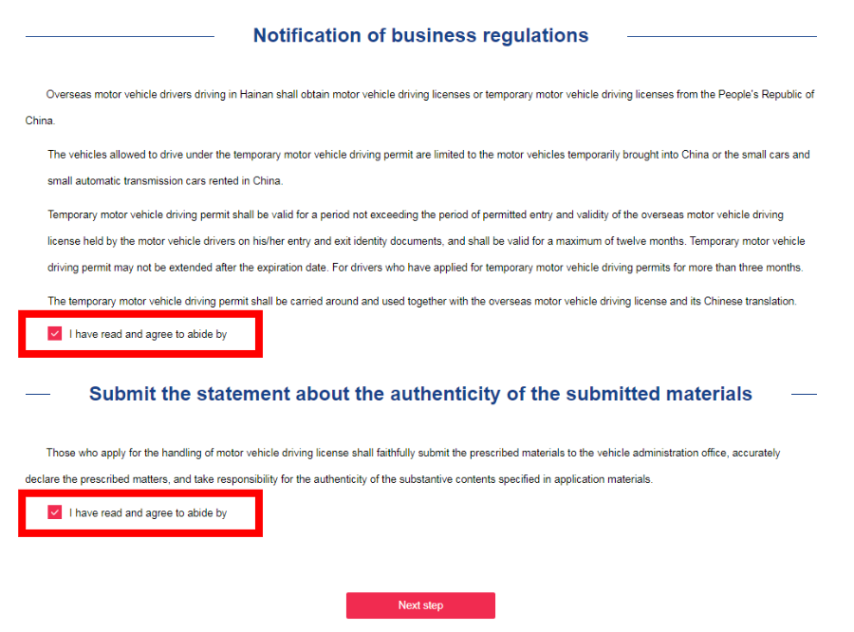
Task: Click the short dash left of Submit heading
Action: 38,394
